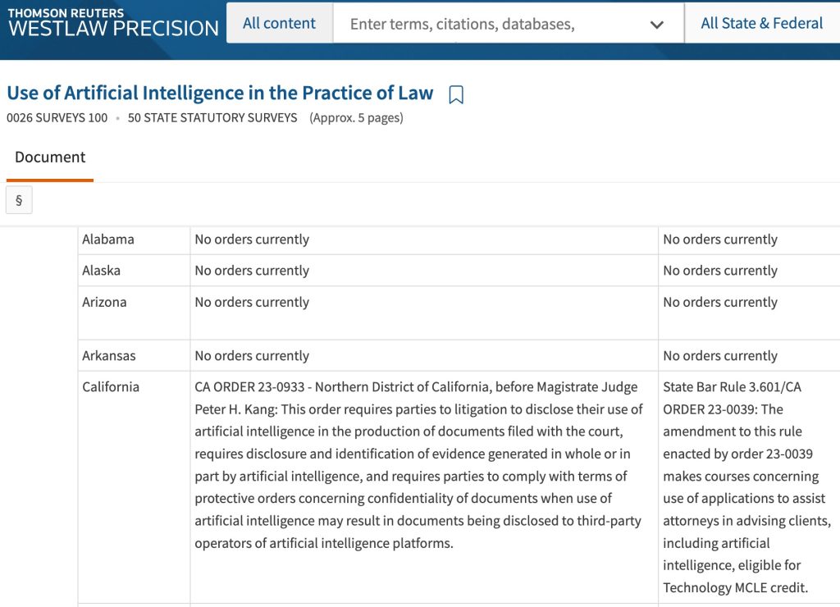840x607 pixels.
Task: Select the Arizona row label
Action: click(104, 302)
